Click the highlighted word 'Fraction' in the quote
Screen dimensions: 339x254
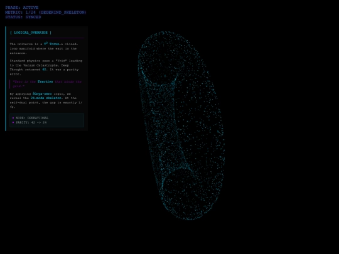(45, 82)
